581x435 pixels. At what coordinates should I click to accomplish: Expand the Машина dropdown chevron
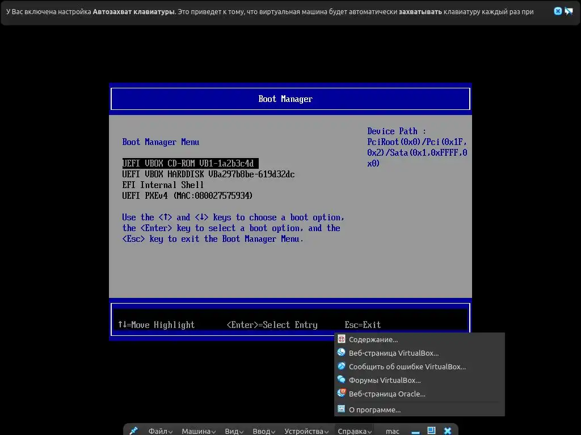coord(213,432)
